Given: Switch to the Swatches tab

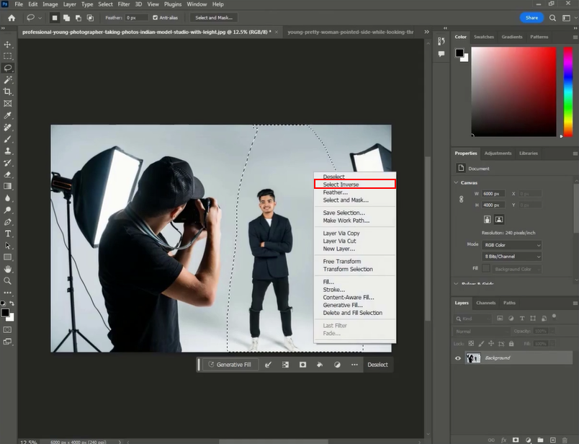Looking at the screenshot, I should (x=484, y=37).
